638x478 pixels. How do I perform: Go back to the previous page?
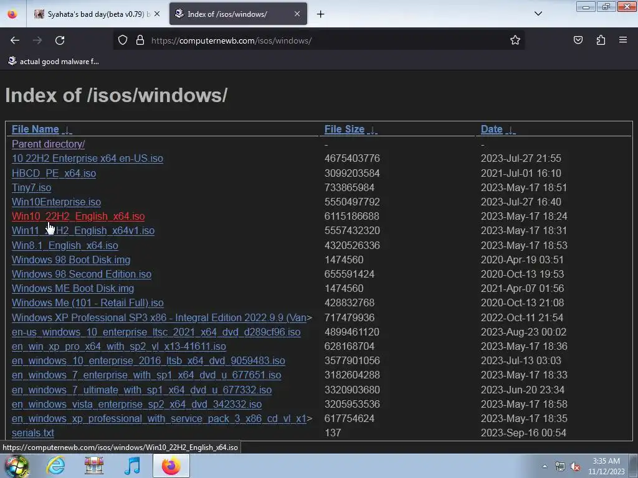(15, 40)
